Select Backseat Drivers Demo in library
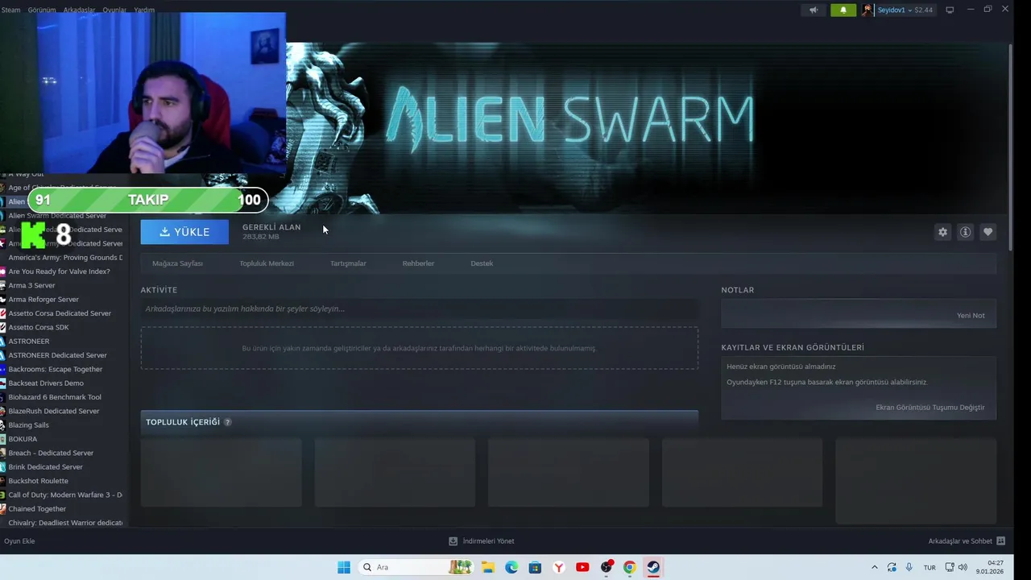Image resolution: width=1031 pixels, height=580 pixels. 46,383
